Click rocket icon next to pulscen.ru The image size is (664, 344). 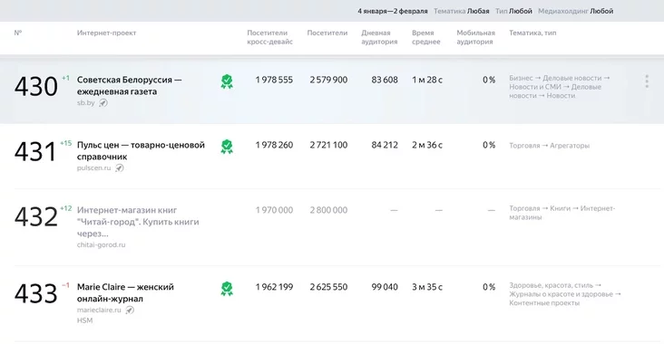point(120,167)
